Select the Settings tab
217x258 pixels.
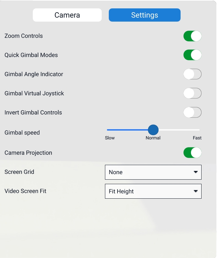coord(145,15)
